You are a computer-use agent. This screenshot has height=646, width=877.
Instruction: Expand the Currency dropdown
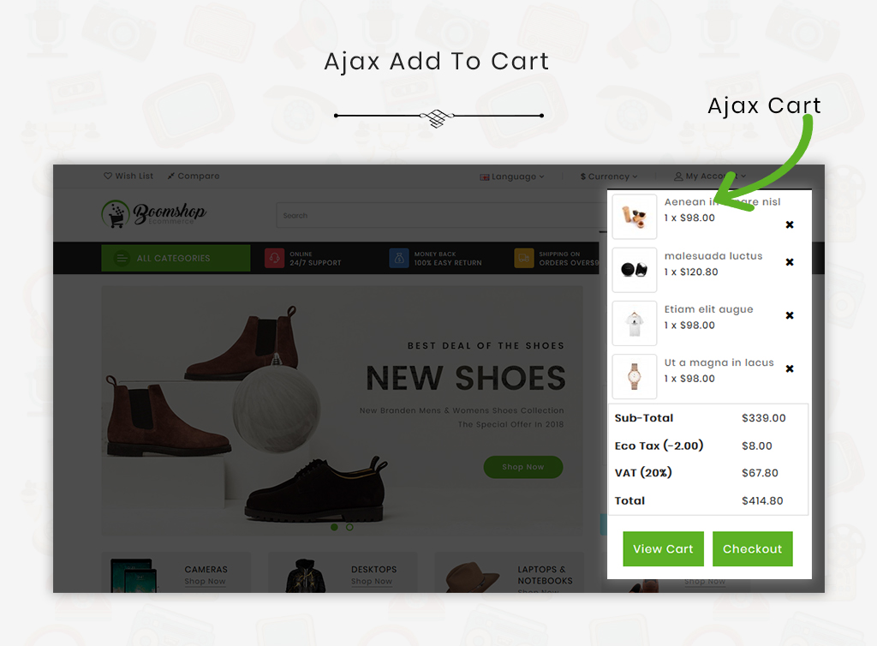(609, 176)
